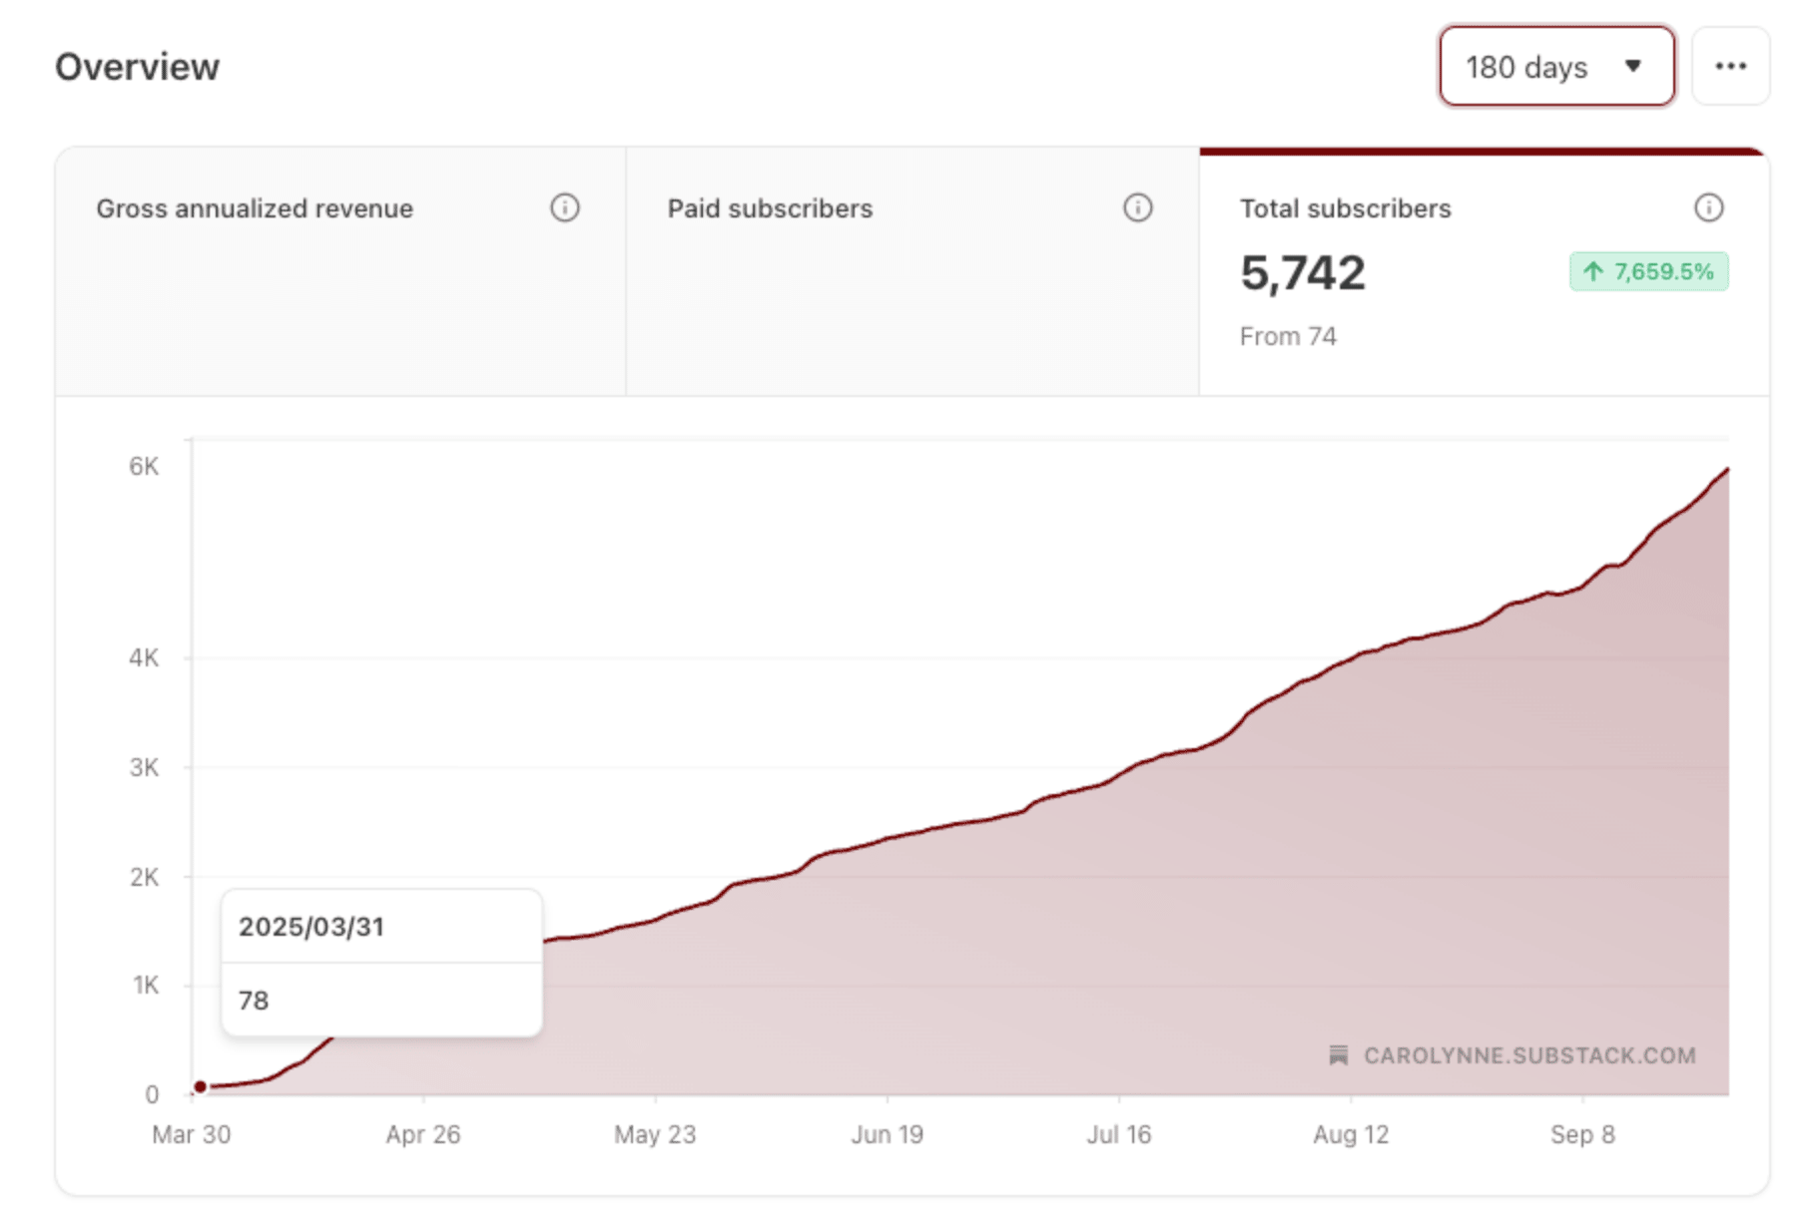Click the Sep 8 x-axis label
1817x1229 pixels.
click(x=1581, y=1134)
